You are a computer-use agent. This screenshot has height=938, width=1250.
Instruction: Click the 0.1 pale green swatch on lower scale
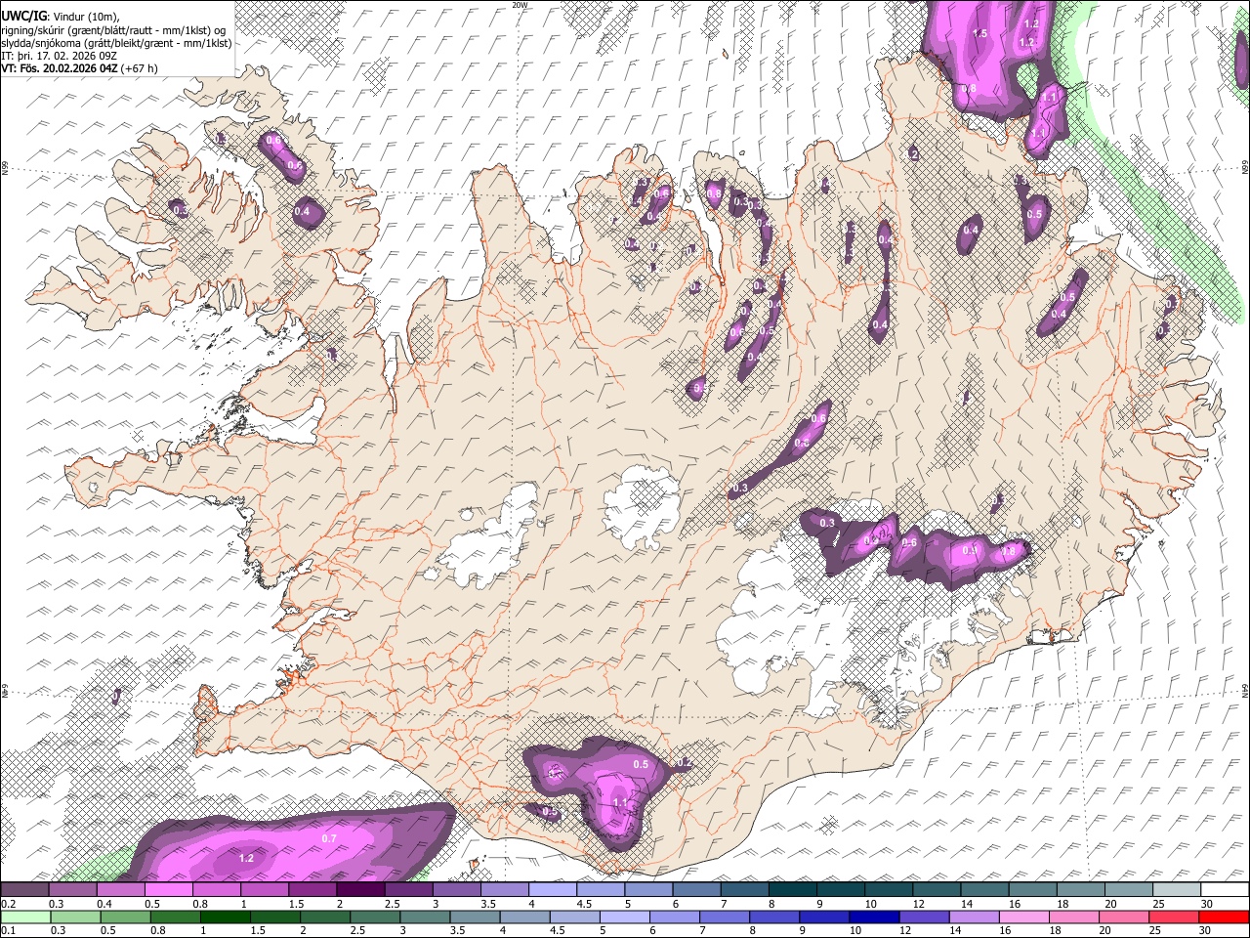pos(24,917)
